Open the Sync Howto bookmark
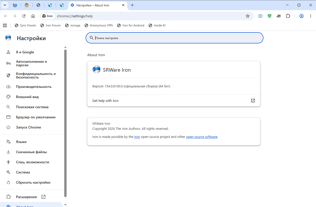 tap(25, 25)
